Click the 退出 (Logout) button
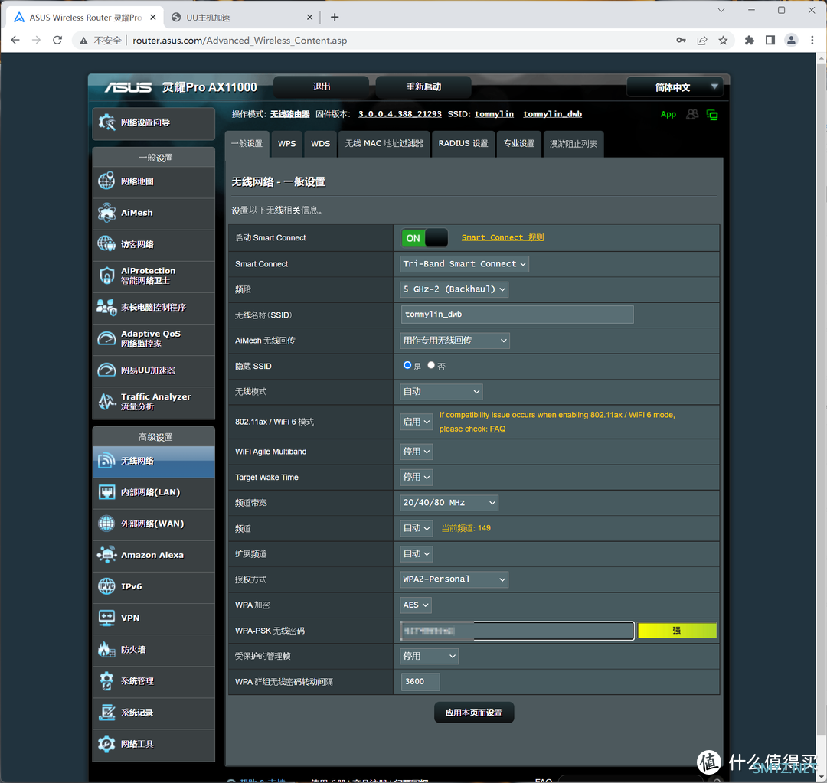Viewport: 827px width, 783px height. (x=321, y=87)
